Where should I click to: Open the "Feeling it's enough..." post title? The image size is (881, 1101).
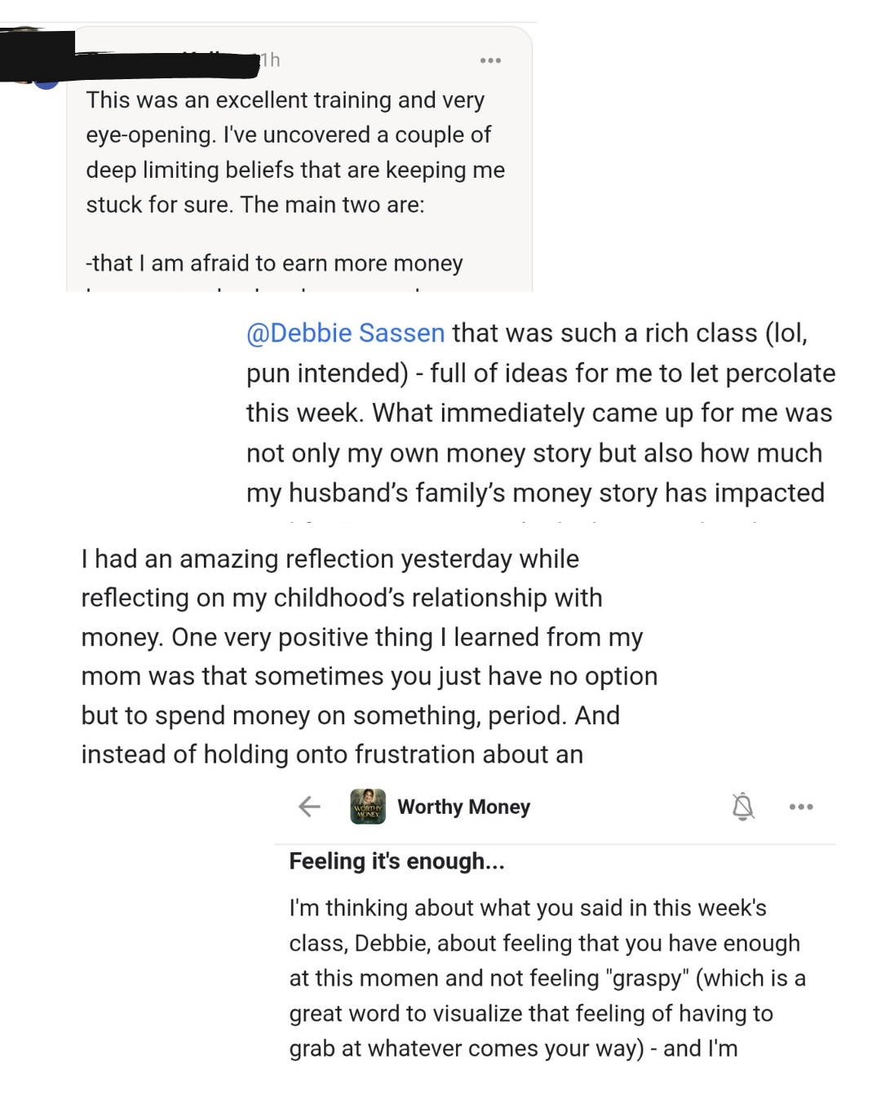coord(396,861)
